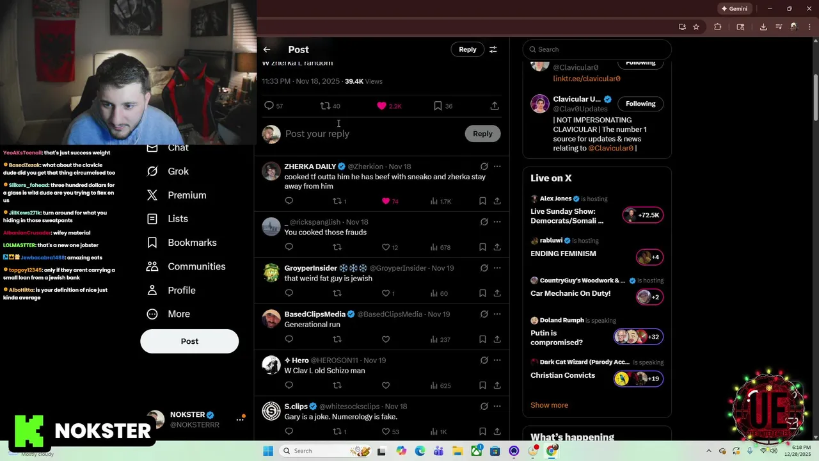Open more options on BasedClipsMedia reply
Image resolution: width=819 pixels, height=461 pixels.
pos(497,314)
